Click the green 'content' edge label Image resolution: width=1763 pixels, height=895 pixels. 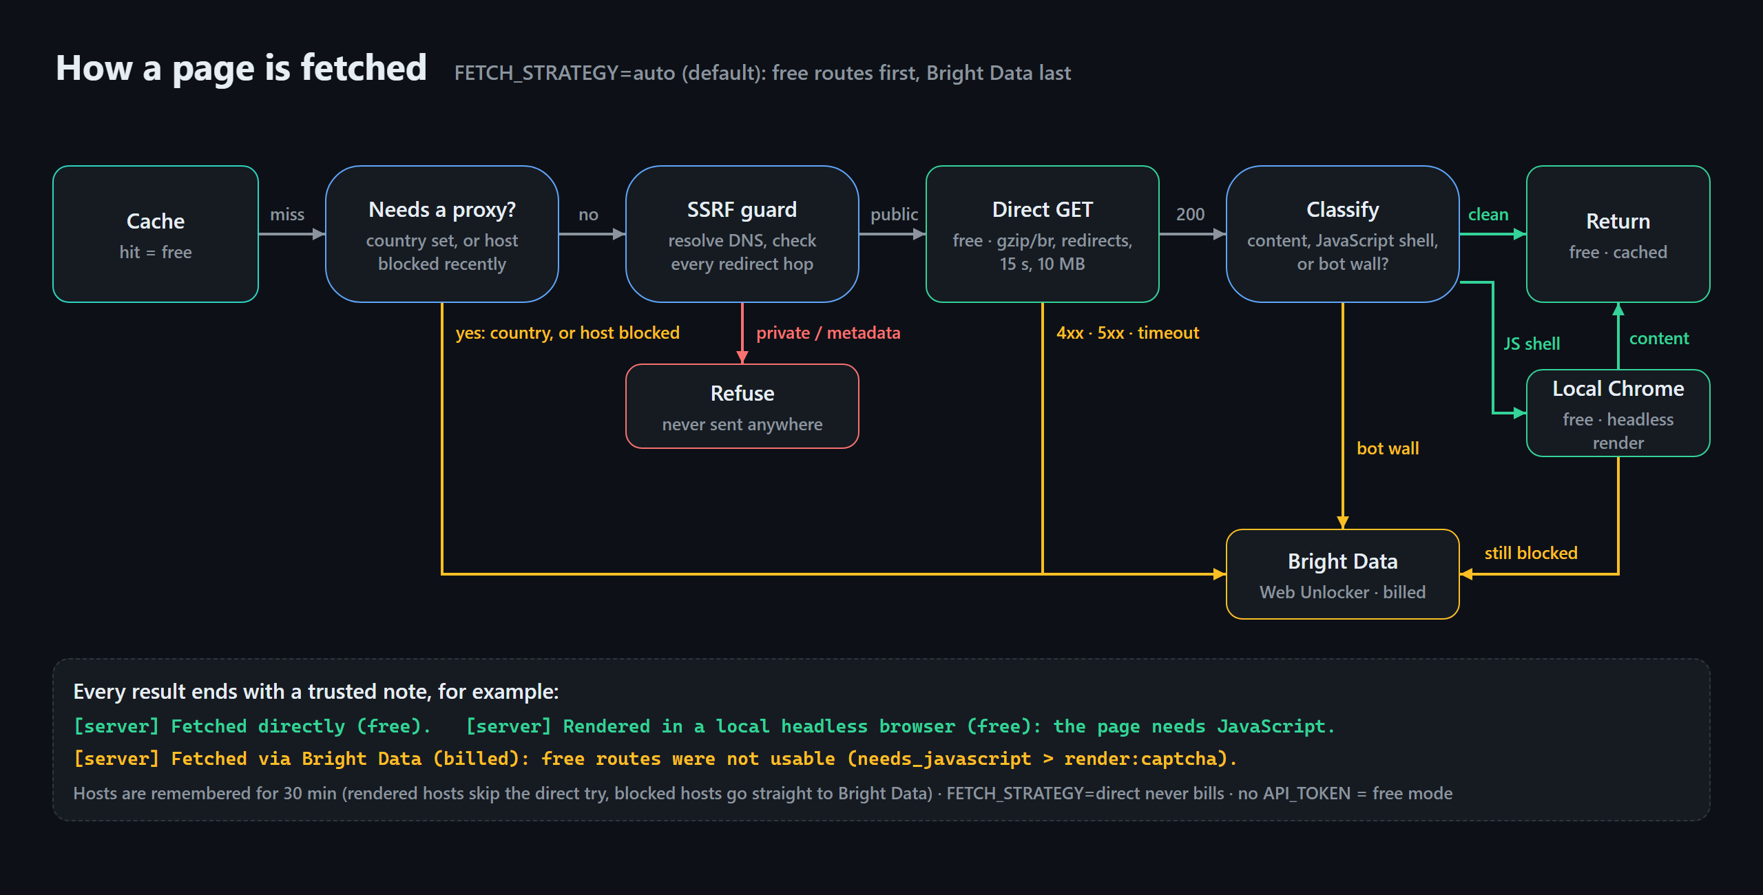tap(1659, 338)
